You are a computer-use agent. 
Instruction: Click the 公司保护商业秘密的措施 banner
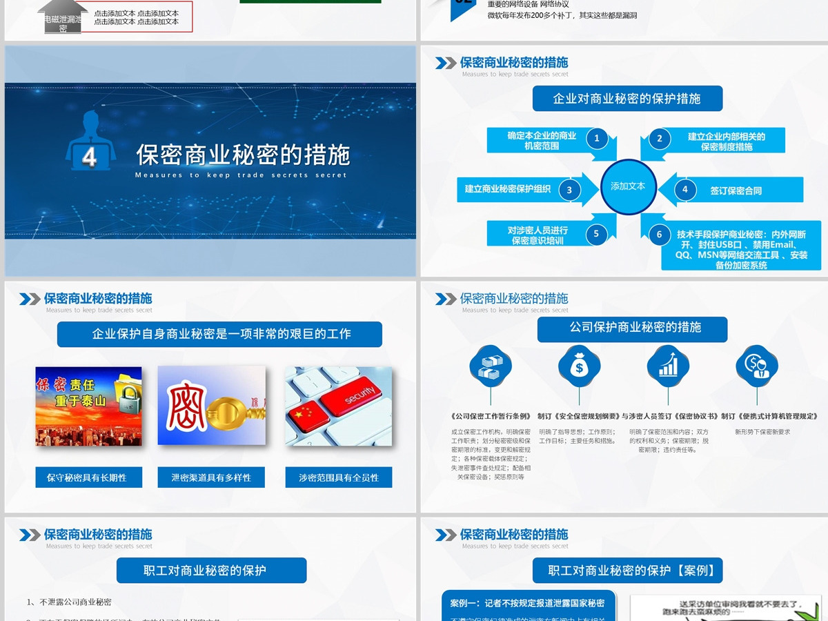click(x=632, y=328)
